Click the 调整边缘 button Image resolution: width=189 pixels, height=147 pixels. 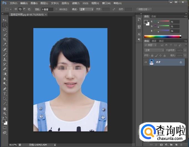[144, 9]
